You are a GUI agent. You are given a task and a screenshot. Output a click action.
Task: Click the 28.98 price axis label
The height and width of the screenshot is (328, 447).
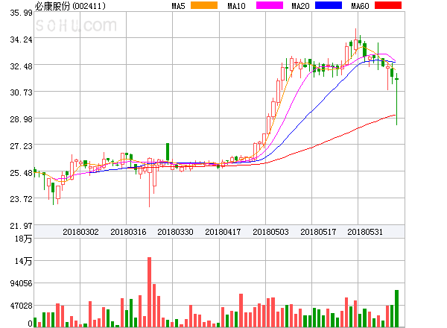click(x=21, y=119)
